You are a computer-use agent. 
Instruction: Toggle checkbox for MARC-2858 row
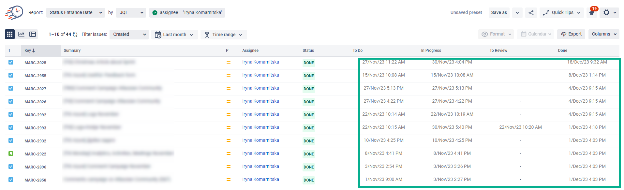coord(11,180)
